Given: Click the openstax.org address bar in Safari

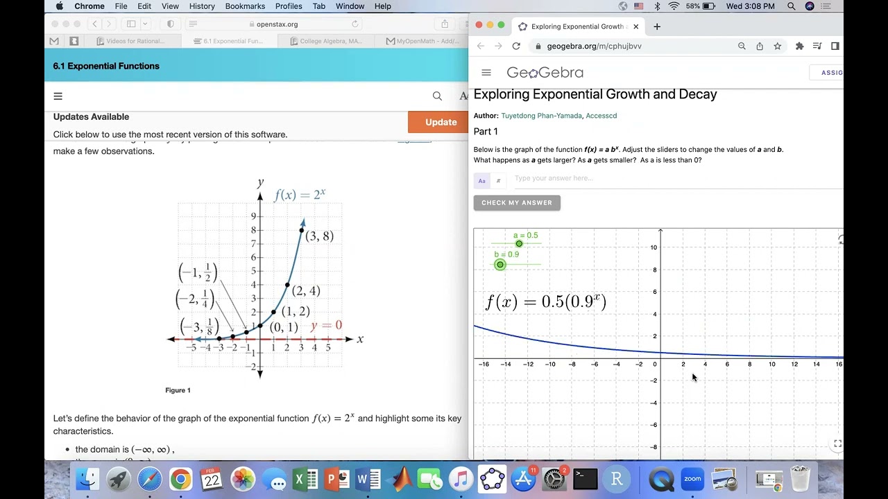Looking at the screenshot, I should 277,24.
